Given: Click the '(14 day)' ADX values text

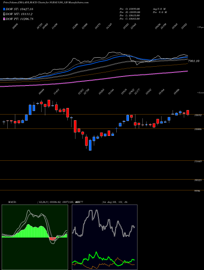Looking at the screenshot, I should (x=115, y=202).
